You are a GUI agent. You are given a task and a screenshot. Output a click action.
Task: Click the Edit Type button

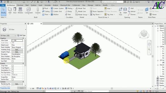21,35
